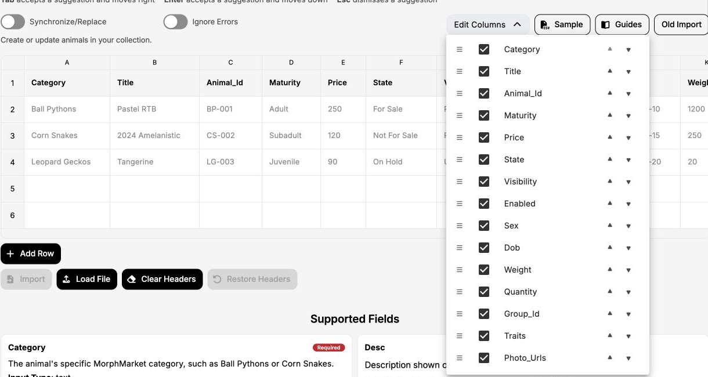708x377 pixels.
Task: Move Photo_Urls column up
Action: (x=610, y=357)
